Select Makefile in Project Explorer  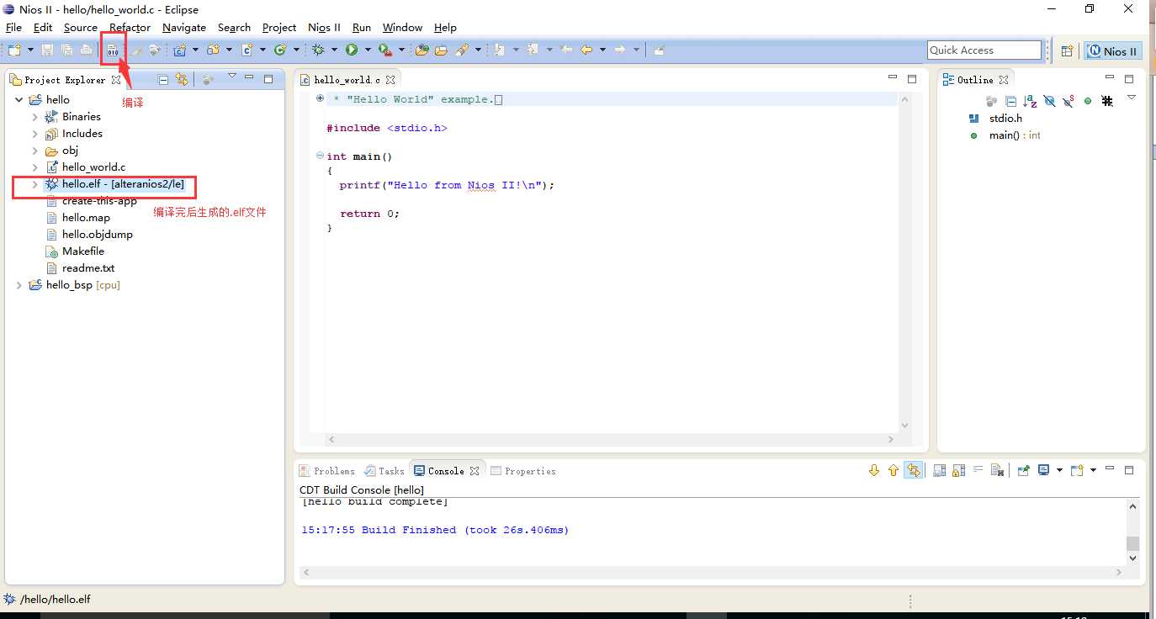point(82,251)
